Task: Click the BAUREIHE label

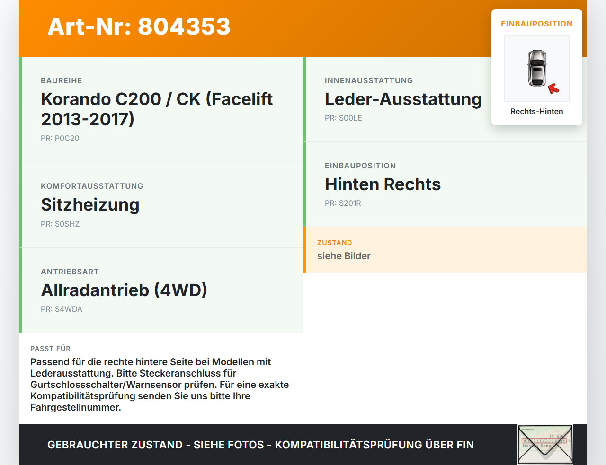Action: tap(62, 80)
